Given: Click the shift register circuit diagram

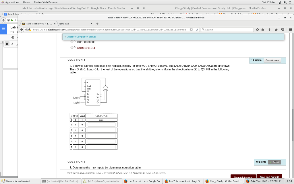Looking at the screenshot, I should [91, 91].
